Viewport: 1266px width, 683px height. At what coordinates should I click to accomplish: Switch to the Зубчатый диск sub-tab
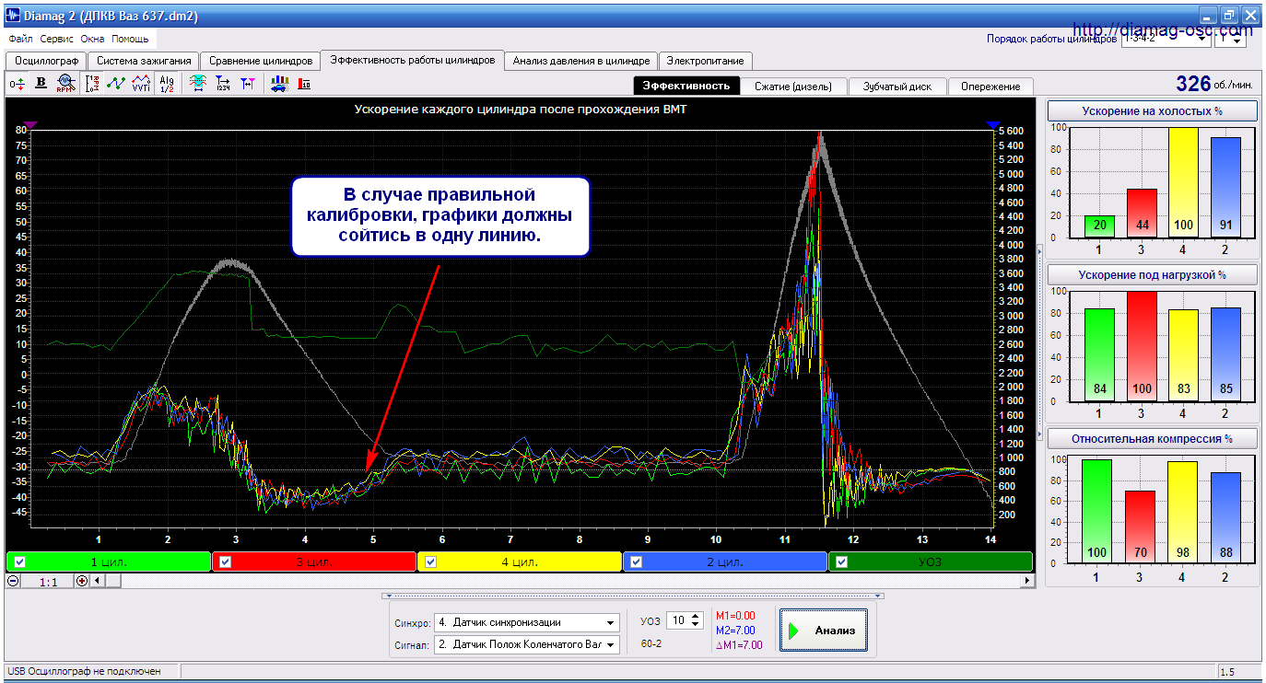[897, 86]
